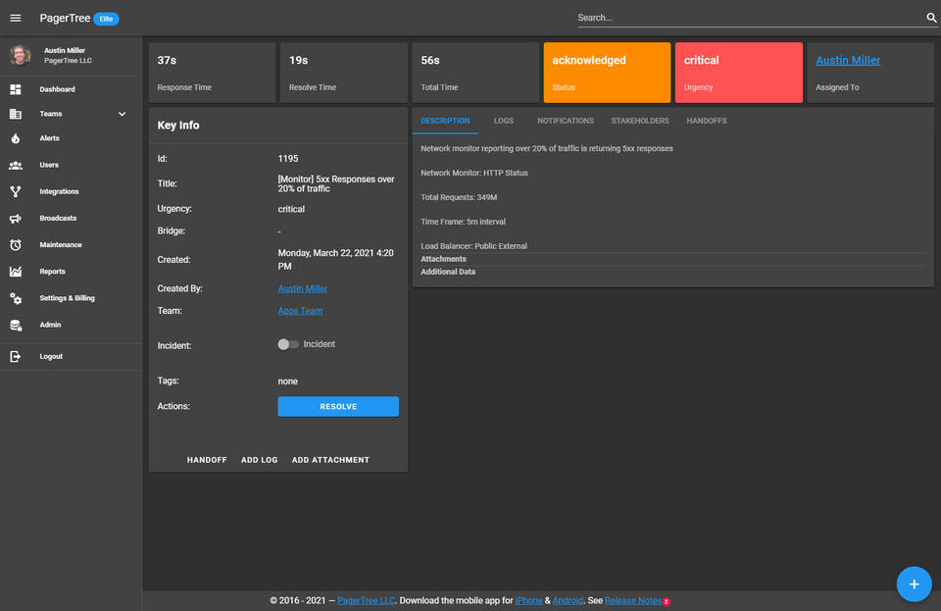Open Maintenance via the clock icon

[x=16, y=244]
